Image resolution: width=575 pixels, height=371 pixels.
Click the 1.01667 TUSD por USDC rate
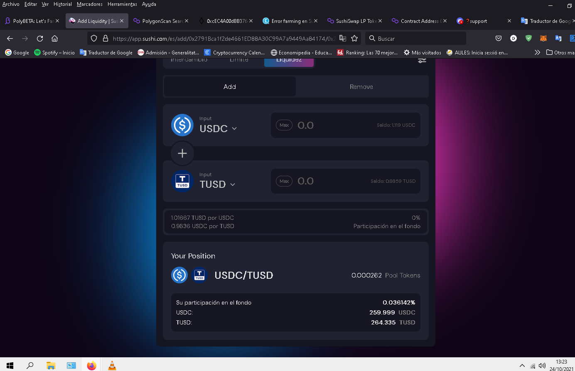pos(202,218)
